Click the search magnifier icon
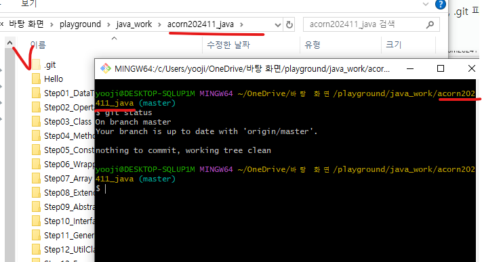Image resolution: width=482 pixels, height=262 pixels. (430, 24)
